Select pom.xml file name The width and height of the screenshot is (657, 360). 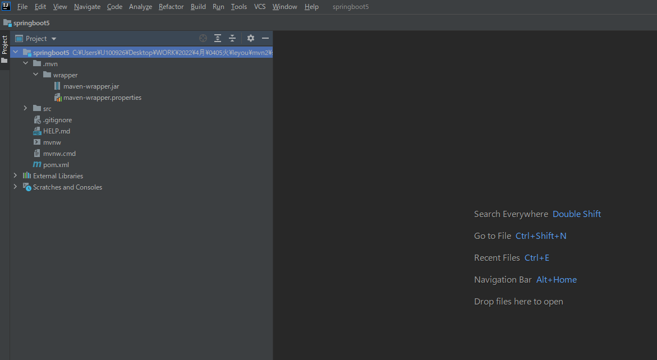56,165
